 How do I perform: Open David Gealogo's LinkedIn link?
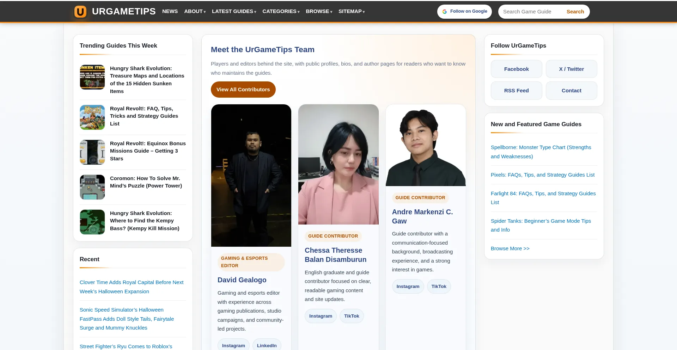pyautogui.click(x=267, y=345)
